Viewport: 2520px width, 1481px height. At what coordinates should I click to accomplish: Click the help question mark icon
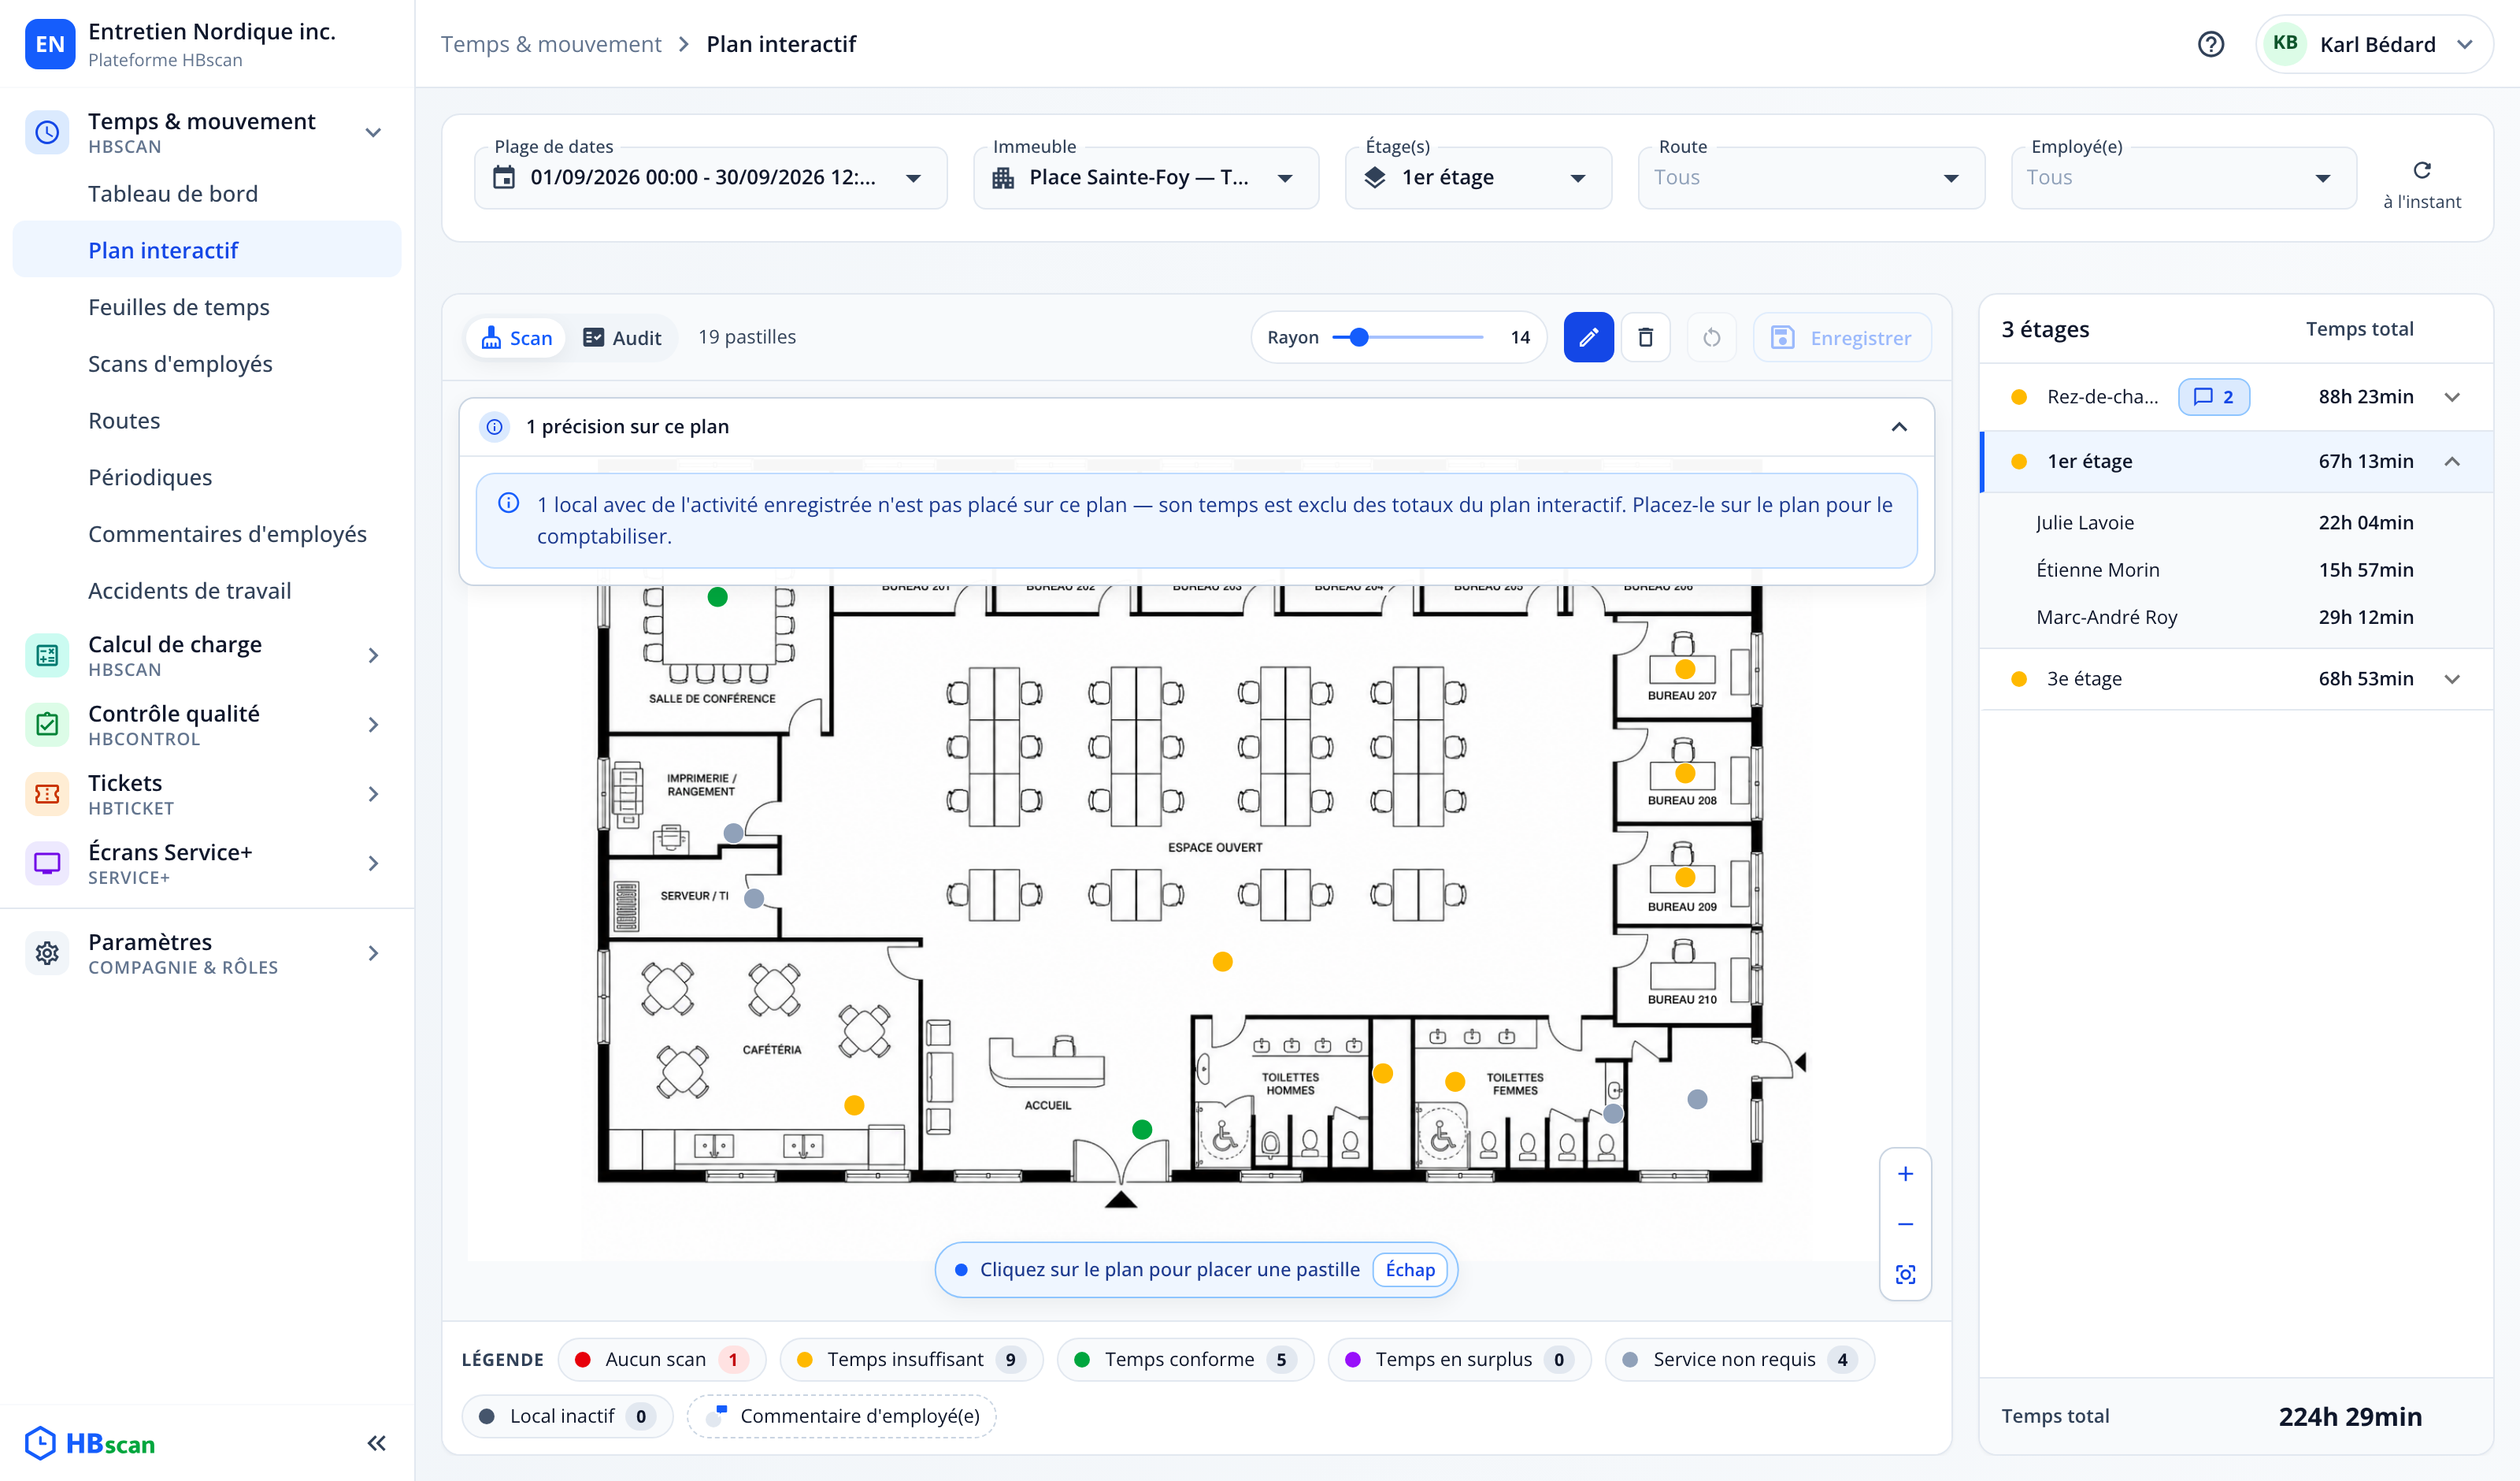2210,44
